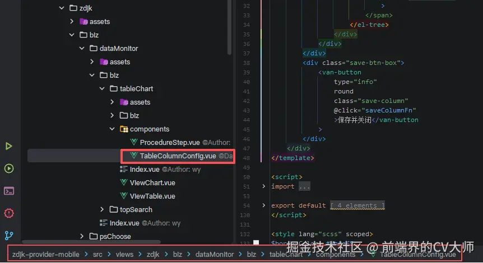Screen dimensions: 483x263
Task: Expand the folded import block on line 51
Action: click(264, 186)
